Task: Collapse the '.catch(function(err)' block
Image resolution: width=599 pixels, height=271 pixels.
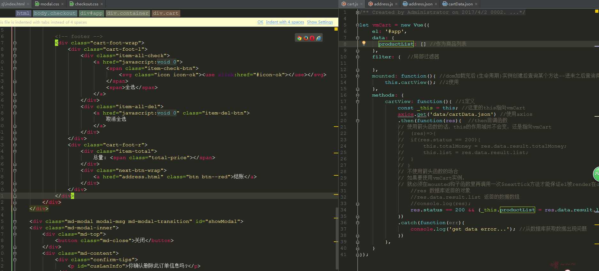Action: (357, 223)
